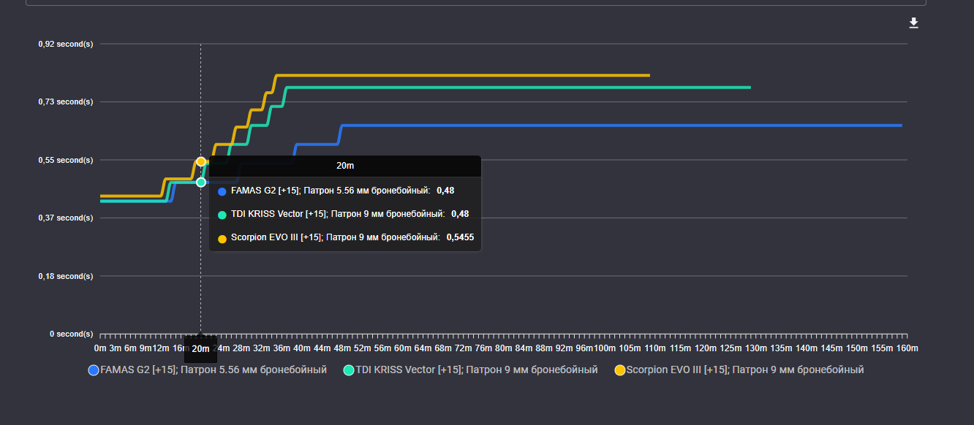Click the 130m x-axis label
The image size is (974, 425).
click(756, 348)
